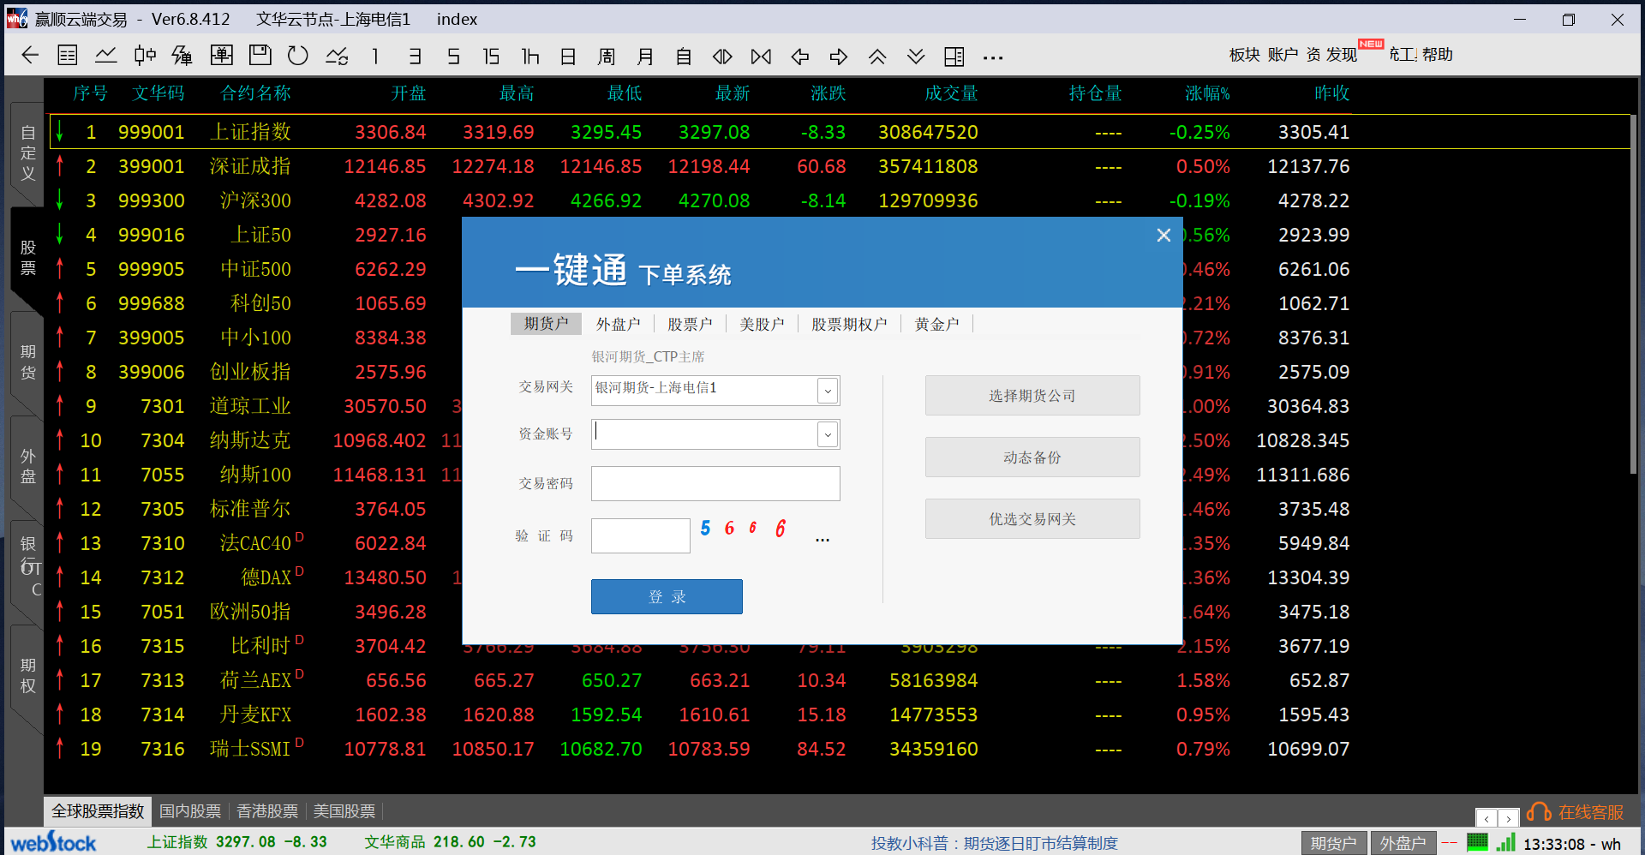This screenshot has height=855, width=1645.
Task: Select the 15-minute period icon
Action: point(491,56)
